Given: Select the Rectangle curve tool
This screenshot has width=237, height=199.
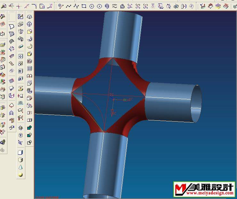Looking at the screenshot, I should pos(84,6).
